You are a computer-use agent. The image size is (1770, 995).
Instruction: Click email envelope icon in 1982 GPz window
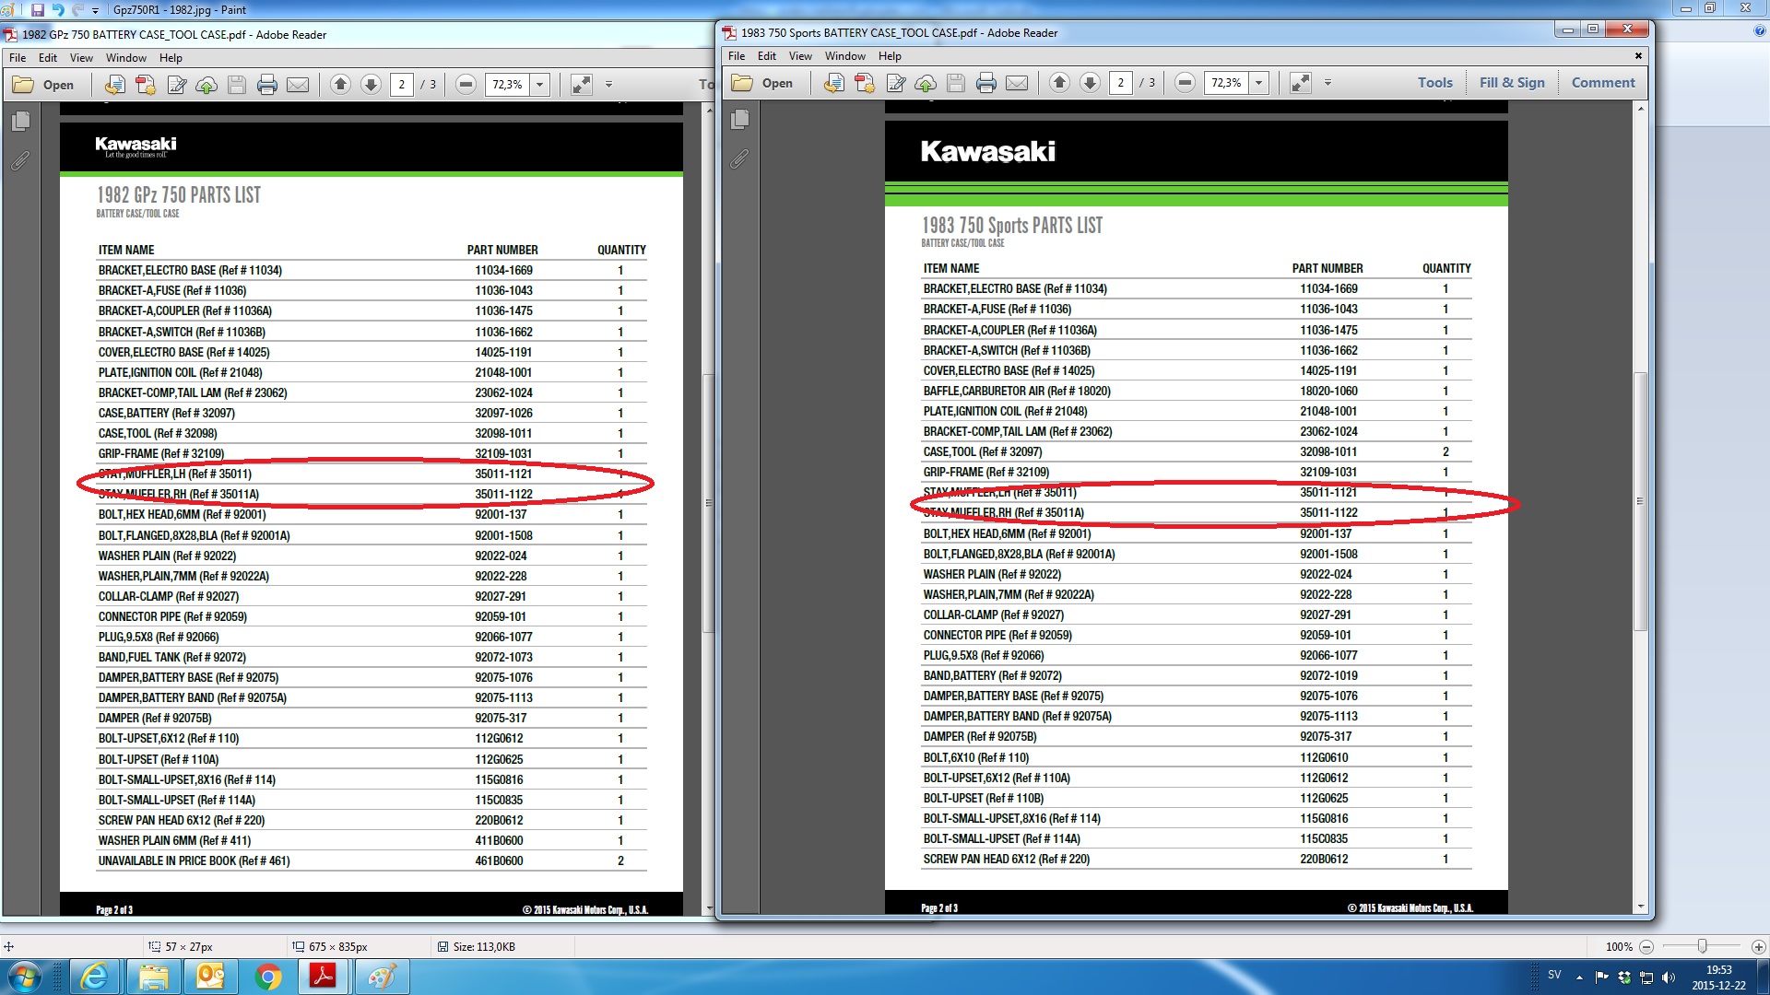pos(298,85)
